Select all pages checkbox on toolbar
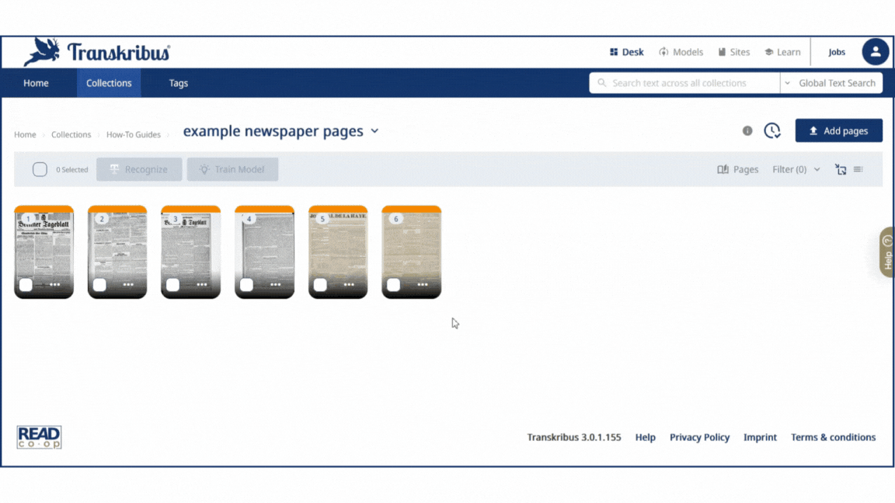The width and height of the screenshot is (895, 503). tap(40, 168)
